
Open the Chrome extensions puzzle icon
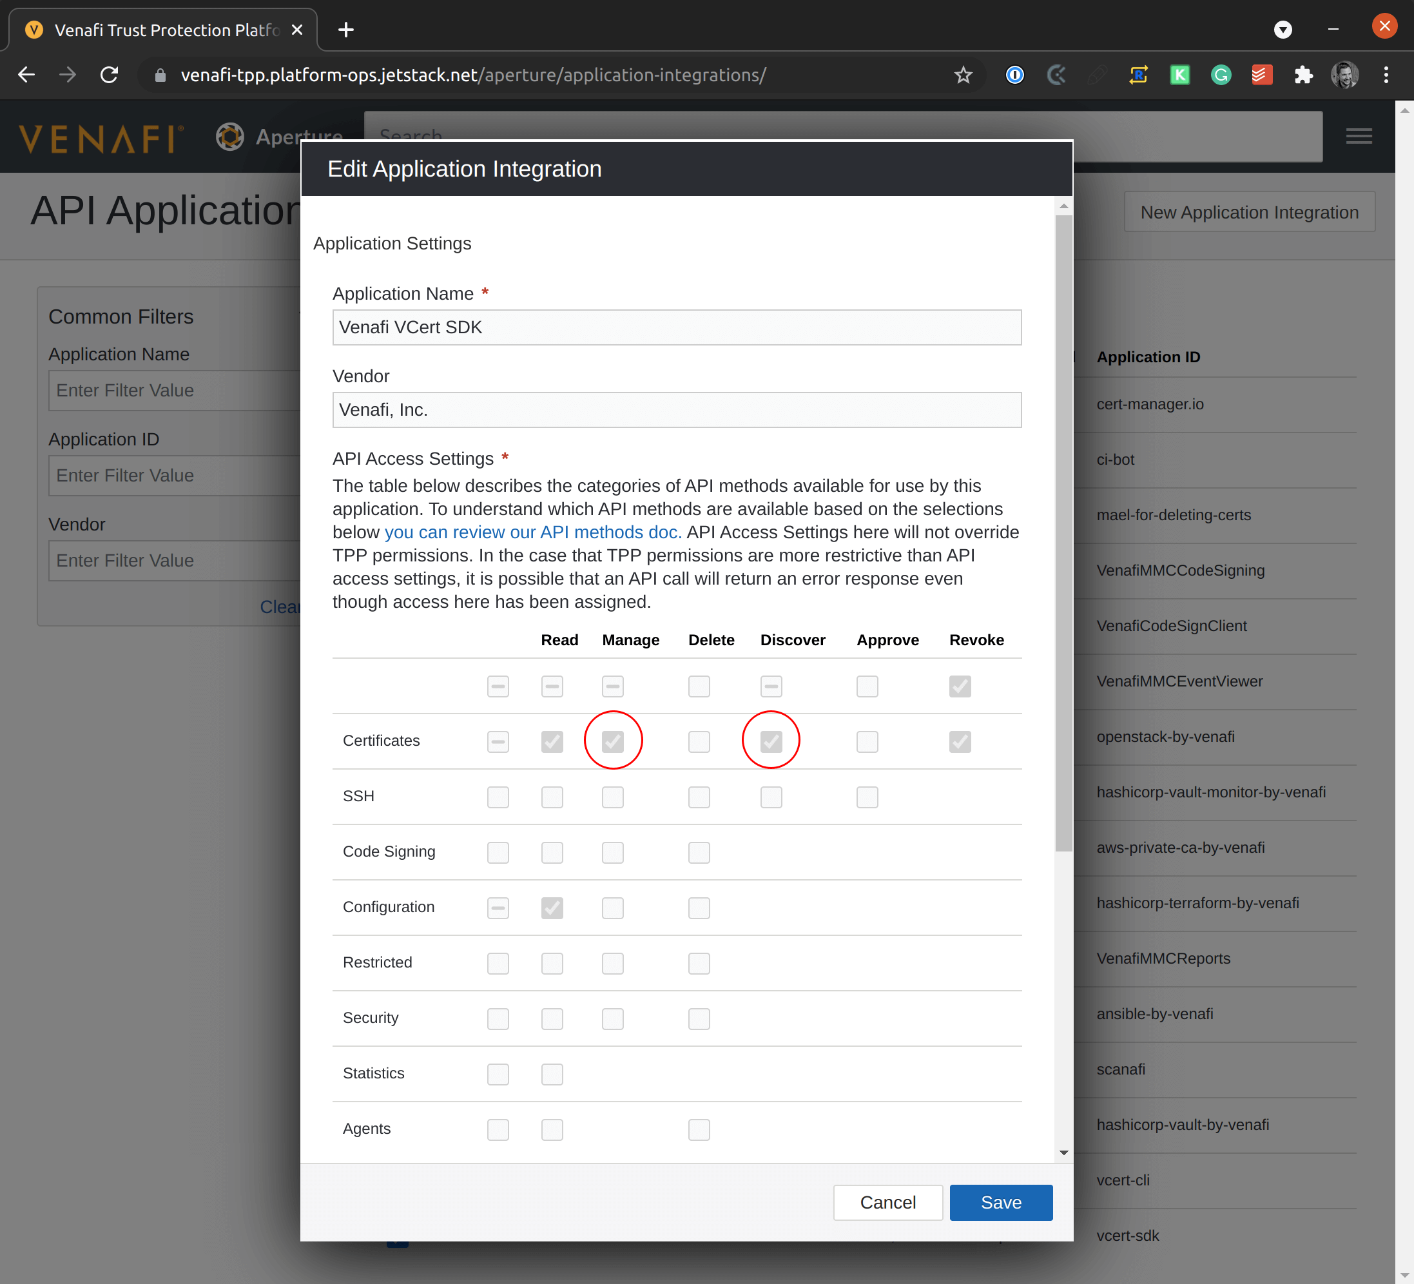tap(1303, 75)
